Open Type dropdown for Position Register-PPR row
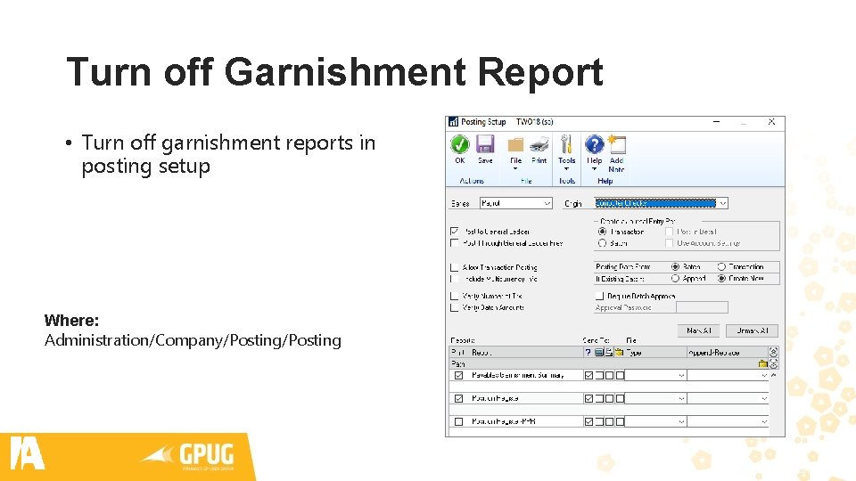Screen dimensions: 856x481 point(681,421)
